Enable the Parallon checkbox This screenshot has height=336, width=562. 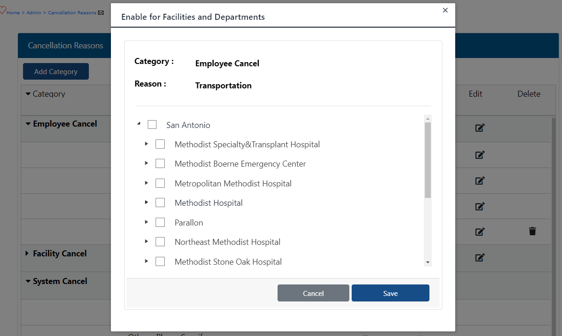160,222
